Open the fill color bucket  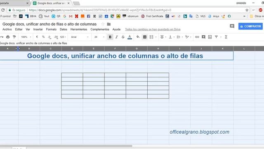pos(138,37)
